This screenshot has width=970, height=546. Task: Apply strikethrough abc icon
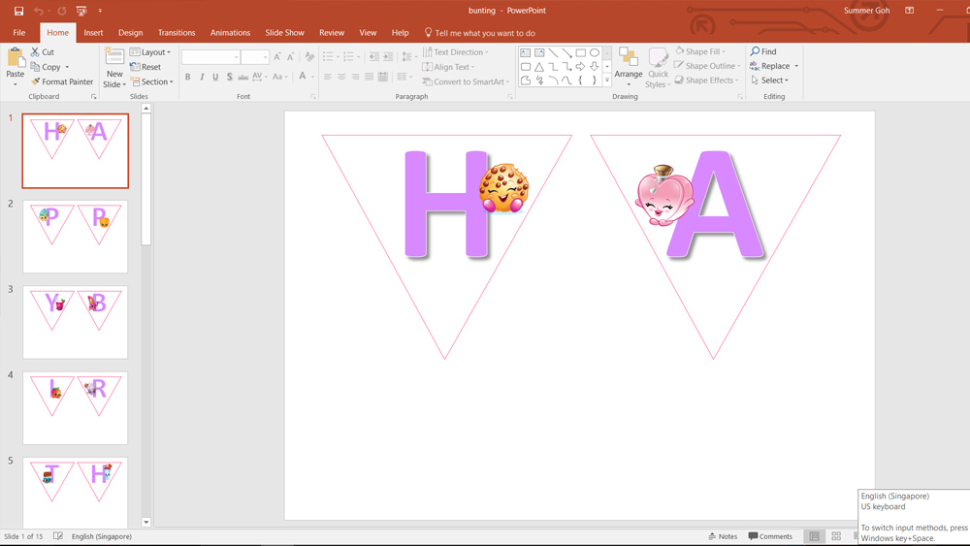click(x=243, y=77)
